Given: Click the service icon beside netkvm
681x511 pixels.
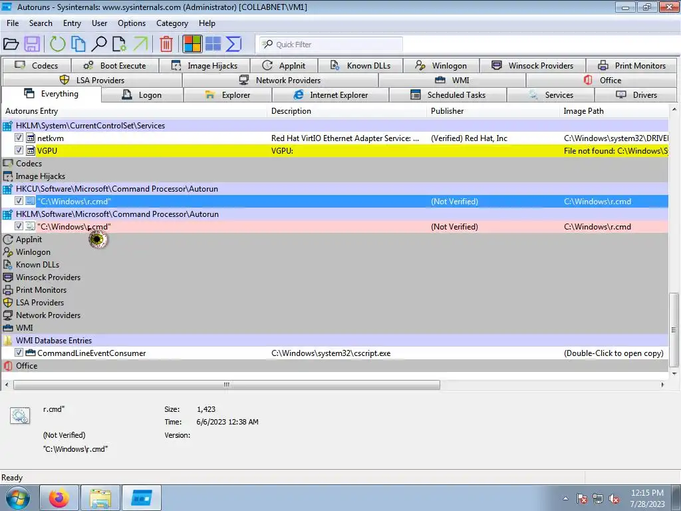Looking at the screenshot, I should click(31, 138).
